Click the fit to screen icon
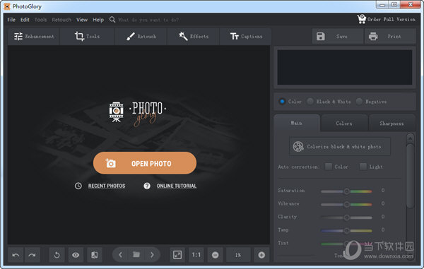 coord(177,255)
